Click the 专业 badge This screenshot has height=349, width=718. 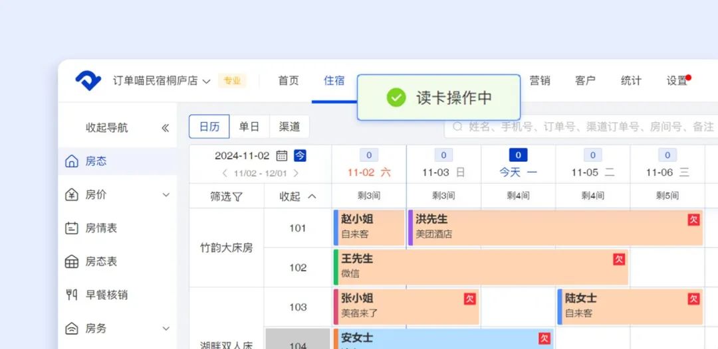[x=232, y=82]
